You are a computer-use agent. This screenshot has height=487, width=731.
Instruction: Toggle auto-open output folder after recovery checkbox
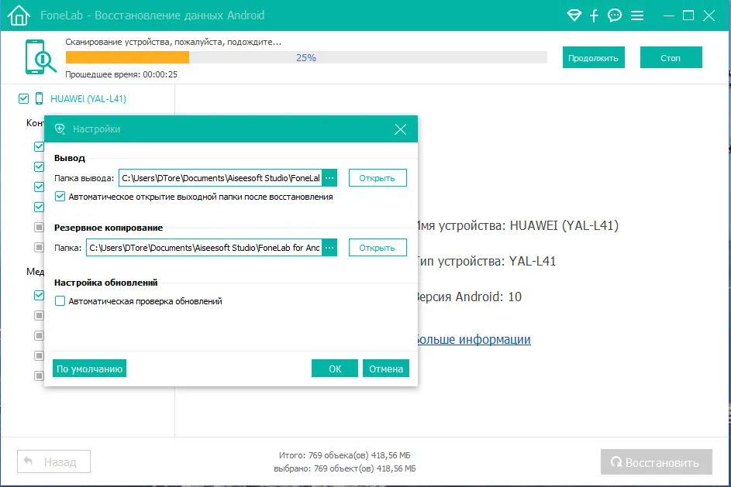click(x=60, y=197)
